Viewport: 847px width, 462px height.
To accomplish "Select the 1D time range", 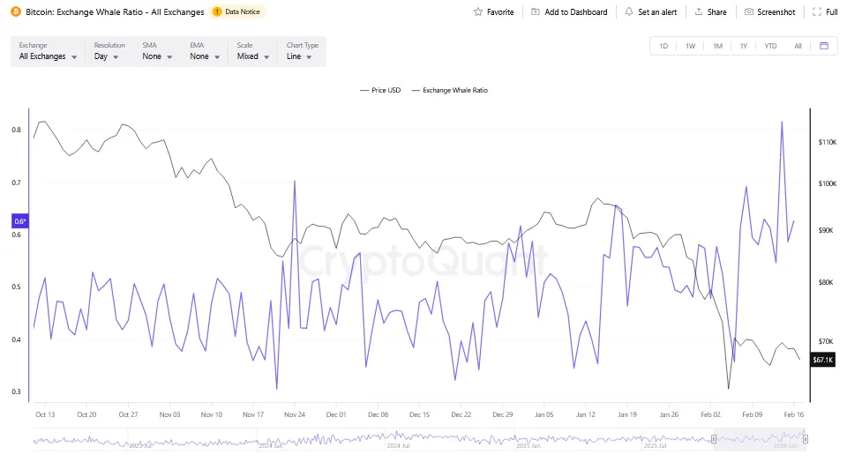I will (663, 46).
